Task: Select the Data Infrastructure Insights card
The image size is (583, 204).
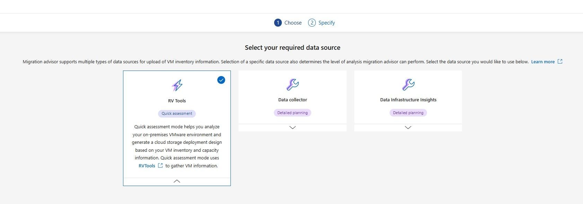Action: coord(408,97)
